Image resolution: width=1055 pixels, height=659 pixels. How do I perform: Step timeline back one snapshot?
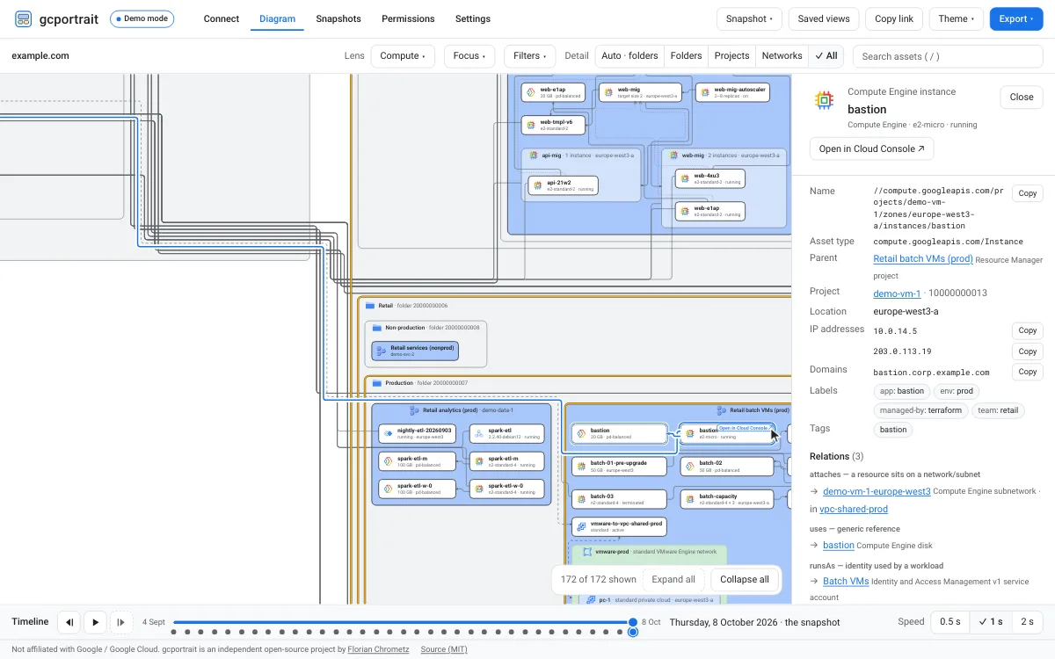[69, 622]
